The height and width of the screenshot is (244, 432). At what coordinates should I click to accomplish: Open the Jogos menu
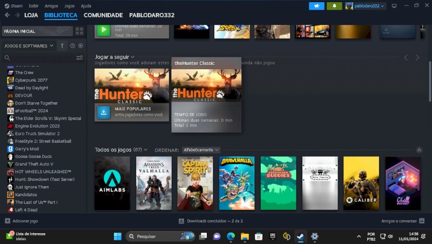[70, 6]
